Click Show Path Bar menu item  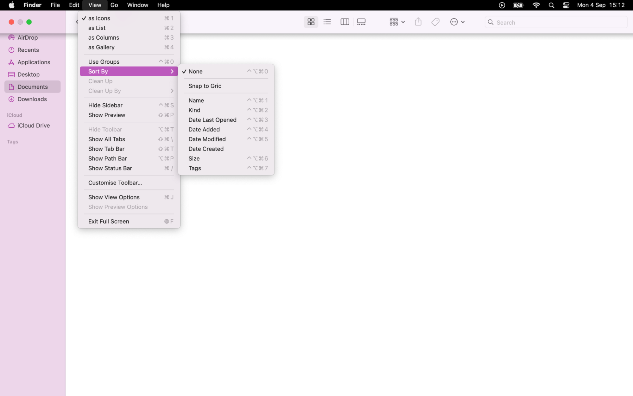pos(129,159)
